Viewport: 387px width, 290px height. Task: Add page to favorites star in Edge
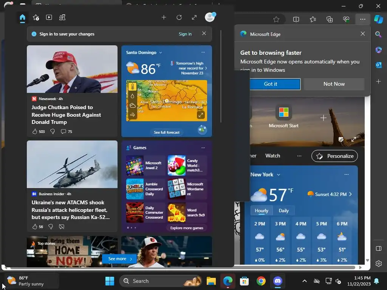(276, 19)
